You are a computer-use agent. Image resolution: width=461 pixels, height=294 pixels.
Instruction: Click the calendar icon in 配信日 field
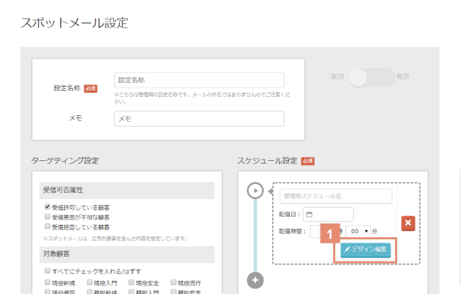309,214
